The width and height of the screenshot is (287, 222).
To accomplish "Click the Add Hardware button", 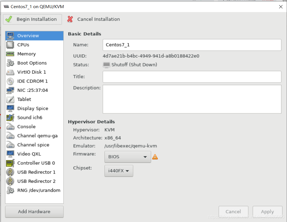I will [34, 212].
